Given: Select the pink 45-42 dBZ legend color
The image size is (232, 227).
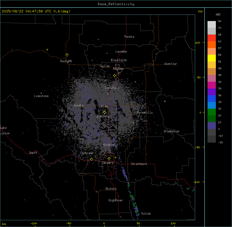Looking at the screenshot, I should click(212, 78).
